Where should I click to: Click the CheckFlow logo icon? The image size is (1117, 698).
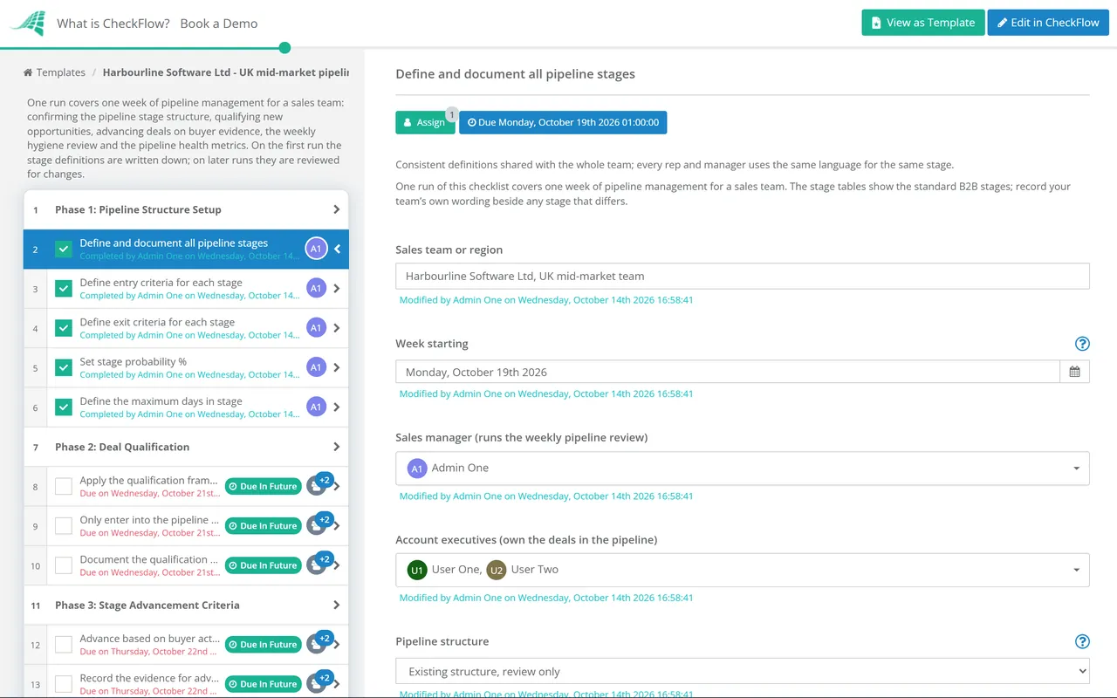27,23
